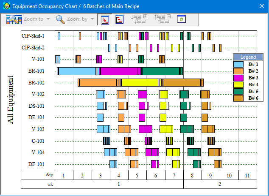Click the green BR-101 batch 5 bar

tap(161, 71)
